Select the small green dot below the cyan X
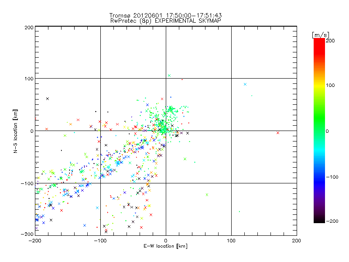This screenshot has height=262, width=349. [x=252, y=96]
